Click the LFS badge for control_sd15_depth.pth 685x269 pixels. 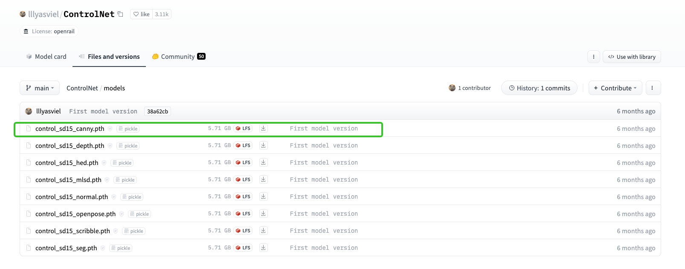(243, 145)
